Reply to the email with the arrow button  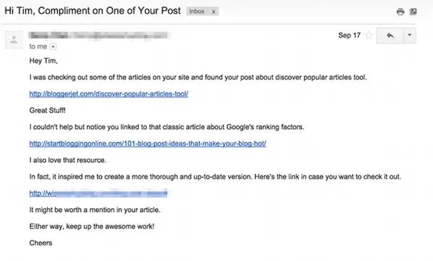coord(390,36)
